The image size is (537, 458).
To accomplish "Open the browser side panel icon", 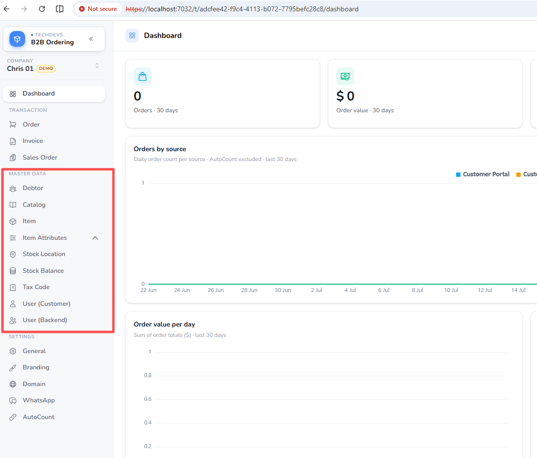I will pos(60,9).
